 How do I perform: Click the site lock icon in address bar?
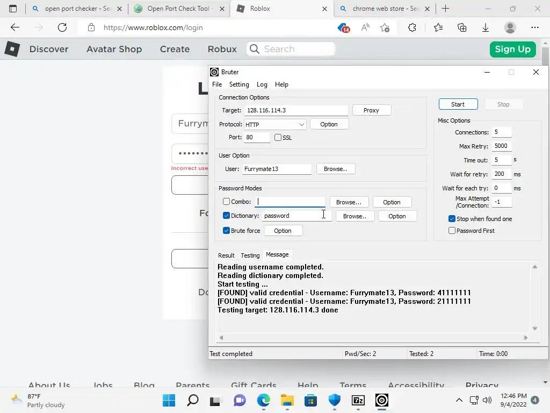[x=91, y=27]
